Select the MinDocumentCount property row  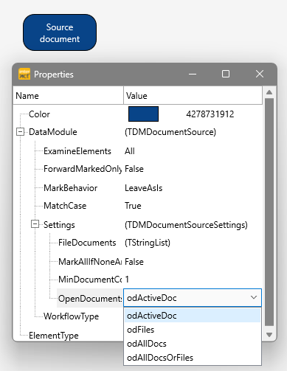[90, 280]
